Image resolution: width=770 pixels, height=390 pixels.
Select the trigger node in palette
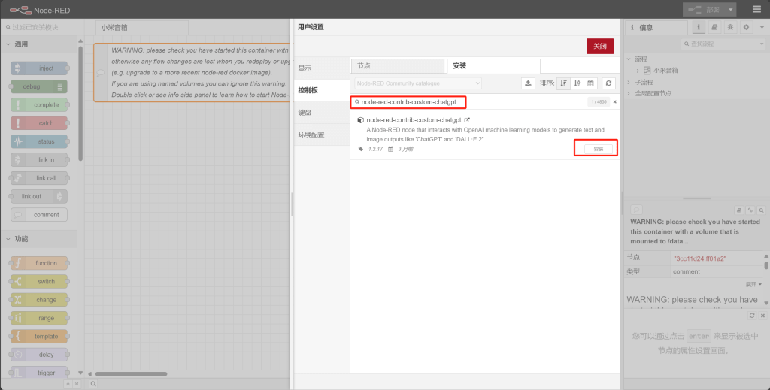(x=39, y=372)
